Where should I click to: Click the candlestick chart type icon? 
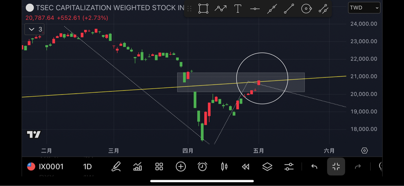(x=224, y=167)
